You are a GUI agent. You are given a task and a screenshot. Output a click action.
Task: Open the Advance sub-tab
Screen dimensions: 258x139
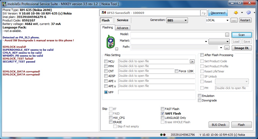[x=122, y=28]
